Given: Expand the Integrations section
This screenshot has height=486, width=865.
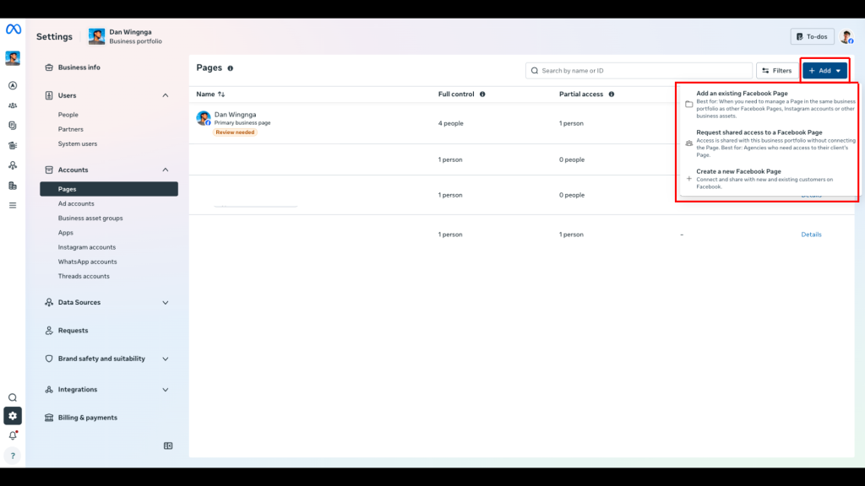Looking at the screenshot, I should [x=165, y=390].
